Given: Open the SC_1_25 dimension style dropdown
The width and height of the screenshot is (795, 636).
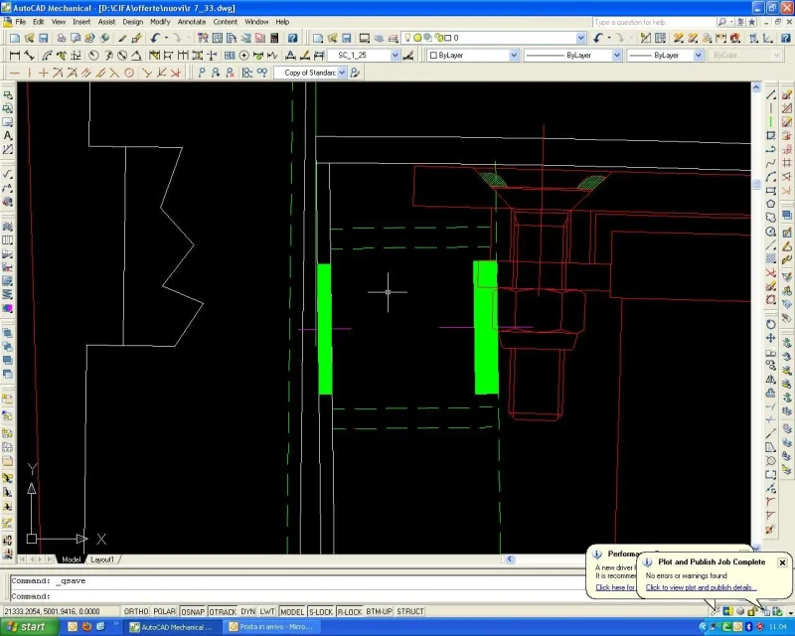Looking at the screenshot, I should [x=395, y=56].
